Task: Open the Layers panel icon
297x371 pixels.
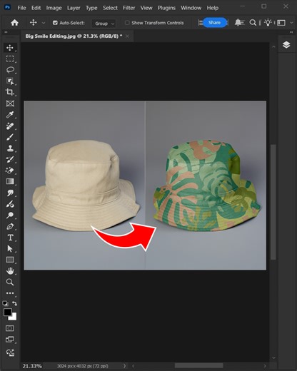Action: 286,45
